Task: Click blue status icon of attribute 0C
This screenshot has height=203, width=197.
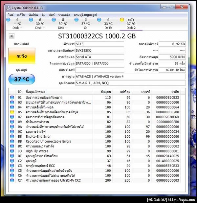Action: tap(12, 131)
